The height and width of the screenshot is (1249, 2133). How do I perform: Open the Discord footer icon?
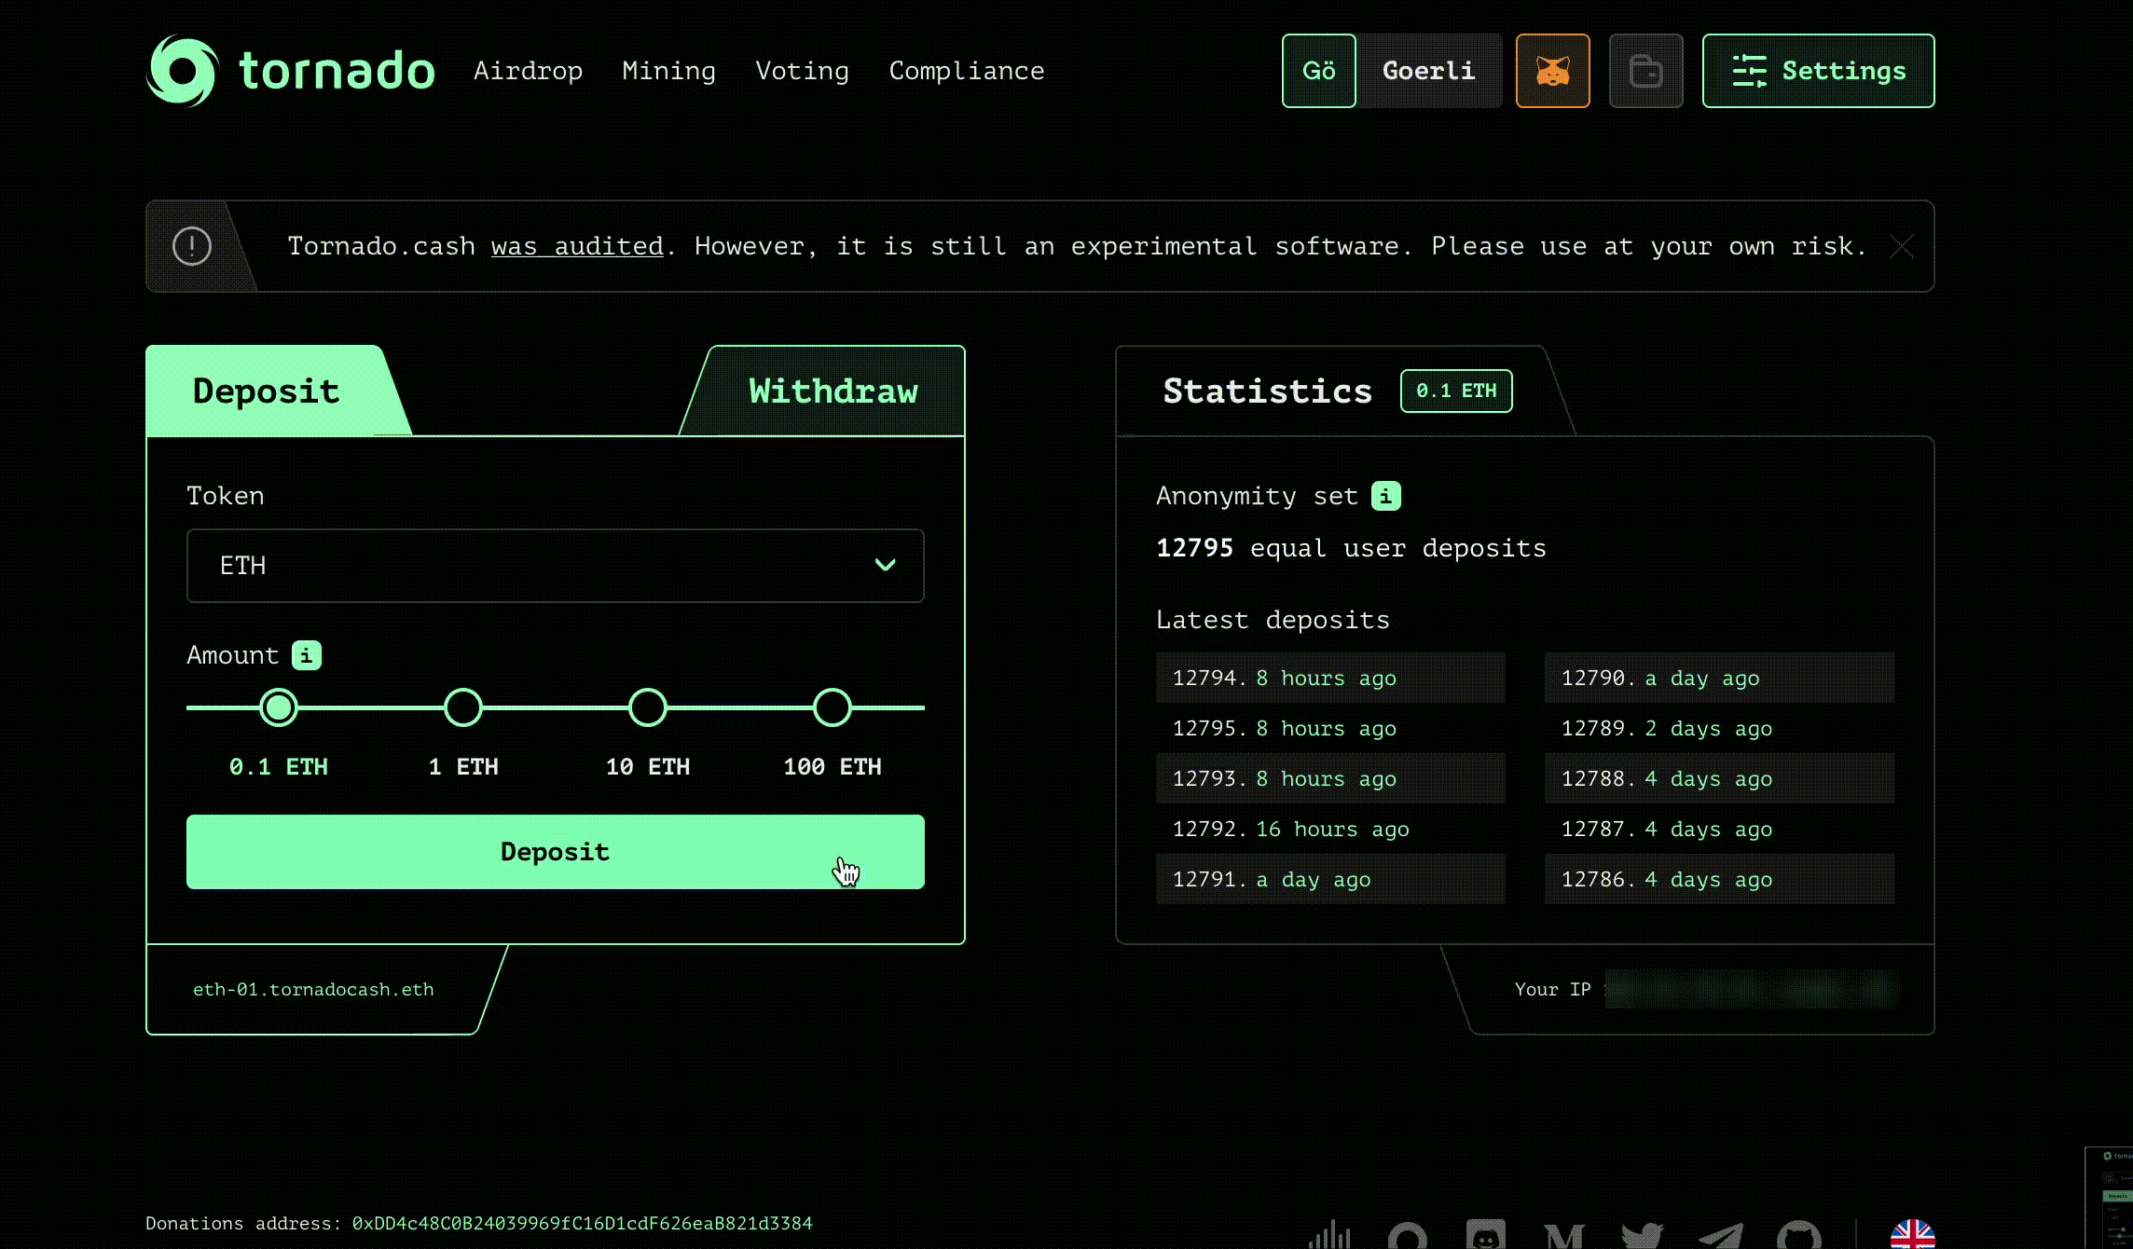(1485, 1236)
